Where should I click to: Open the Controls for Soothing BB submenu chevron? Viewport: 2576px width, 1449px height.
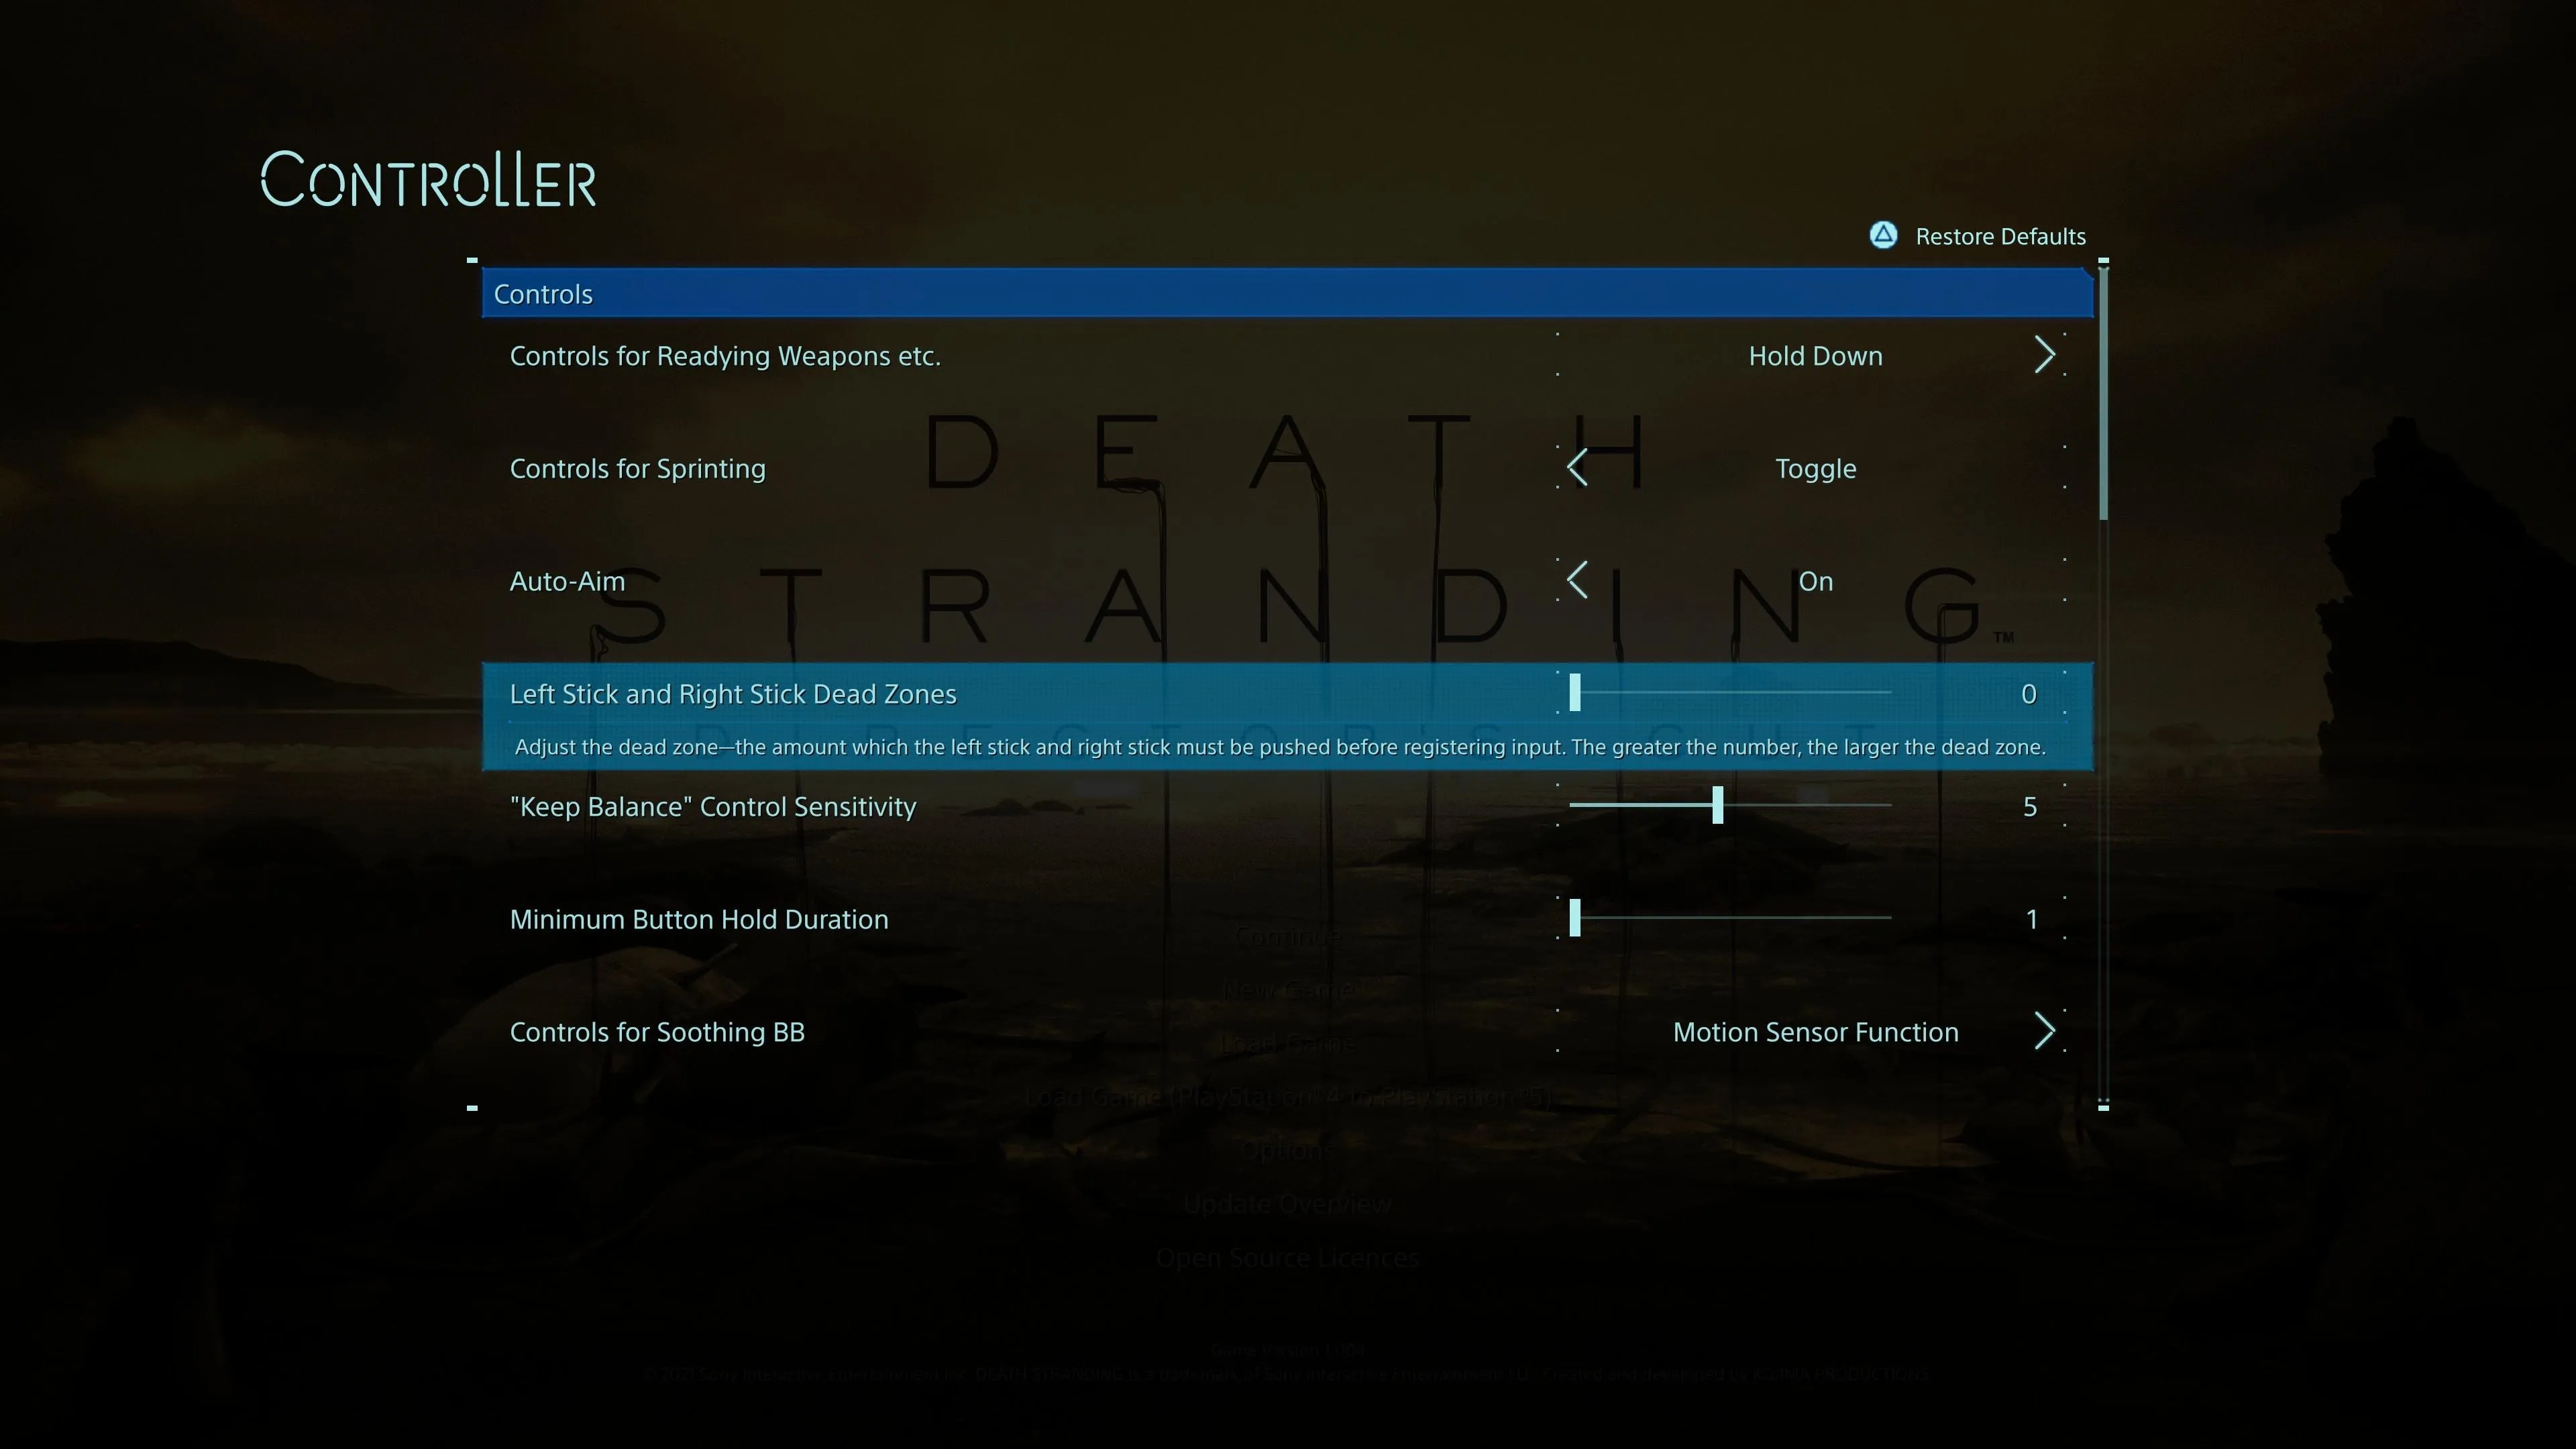pyautogui.click(x=2046, y=1031)
